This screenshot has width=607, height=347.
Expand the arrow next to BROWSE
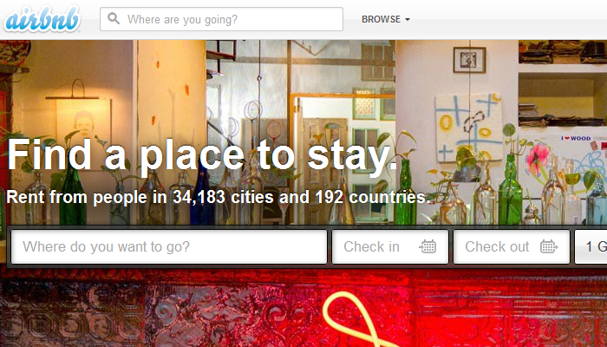408,20
